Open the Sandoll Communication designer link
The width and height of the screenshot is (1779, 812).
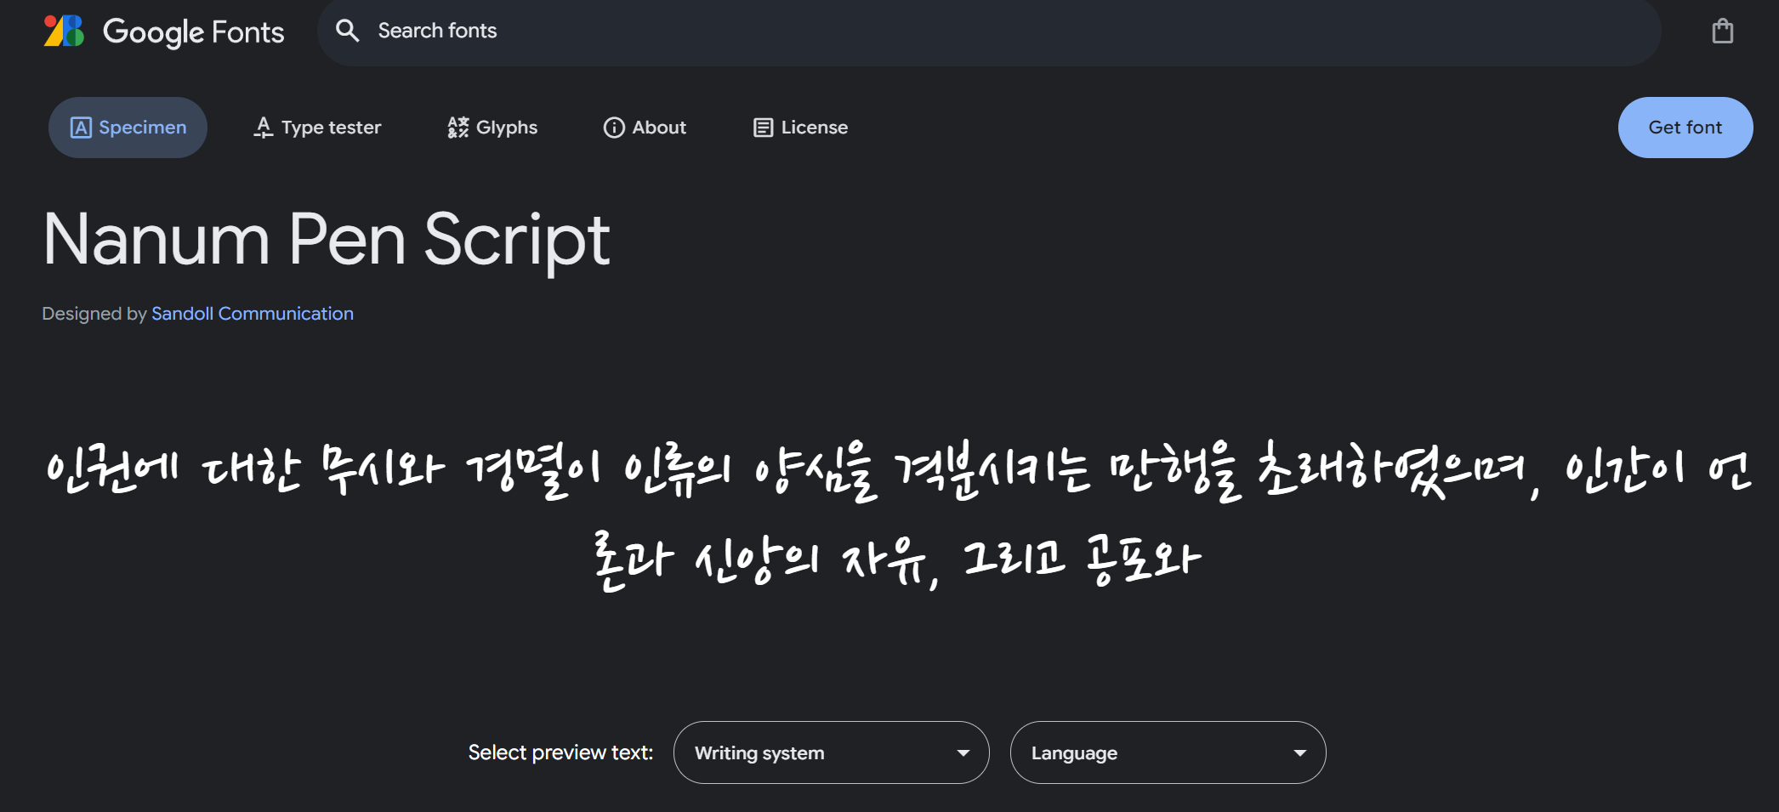click(x=253, y=314)
